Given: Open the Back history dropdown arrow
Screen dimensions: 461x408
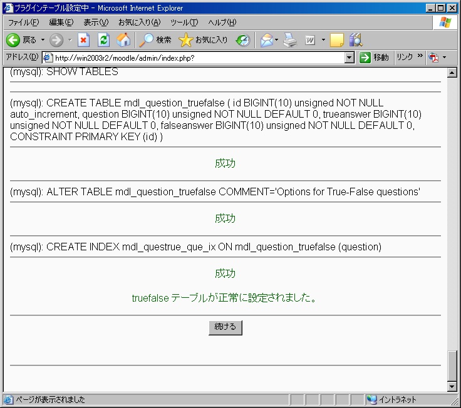Looking at the screenshot, I should click(x=43, y=39).
